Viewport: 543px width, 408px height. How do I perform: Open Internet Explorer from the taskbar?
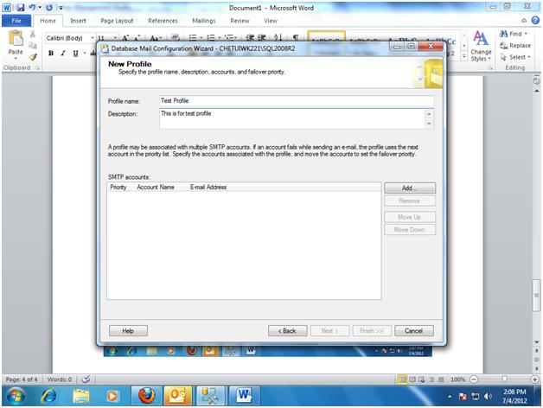48,396
